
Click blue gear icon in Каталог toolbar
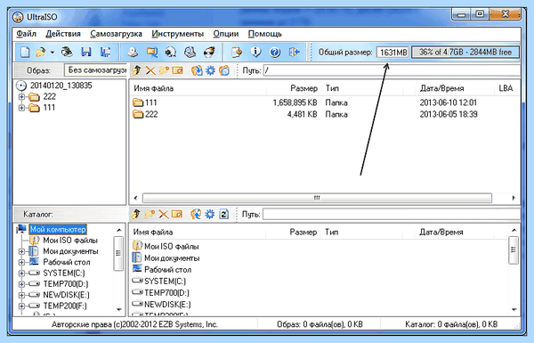click(x=210, y=214)
